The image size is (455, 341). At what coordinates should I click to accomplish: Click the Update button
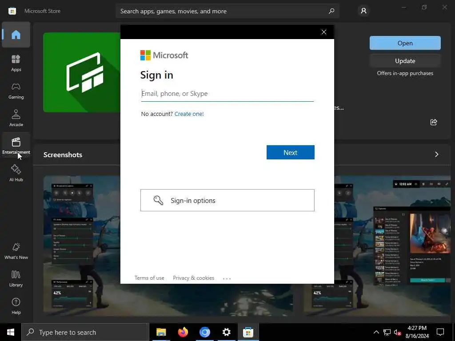(x=405, y=61)
